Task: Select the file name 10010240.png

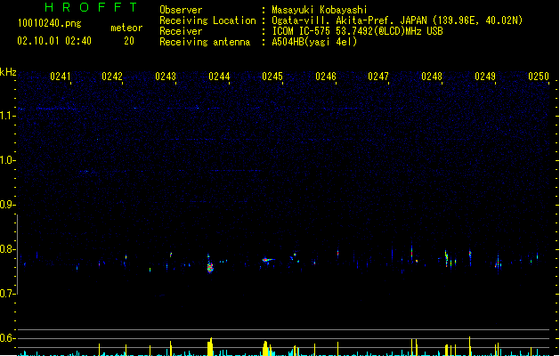Action: pyautogui.click(x=49, y=23)
